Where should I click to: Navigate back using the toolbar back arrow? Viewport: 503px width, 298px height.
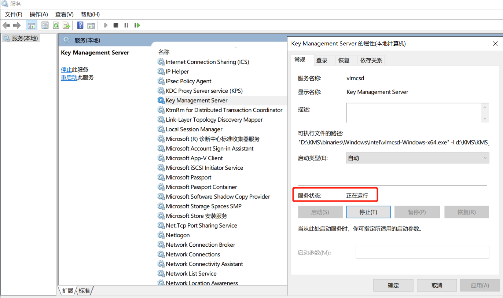(x=6, y=25)
